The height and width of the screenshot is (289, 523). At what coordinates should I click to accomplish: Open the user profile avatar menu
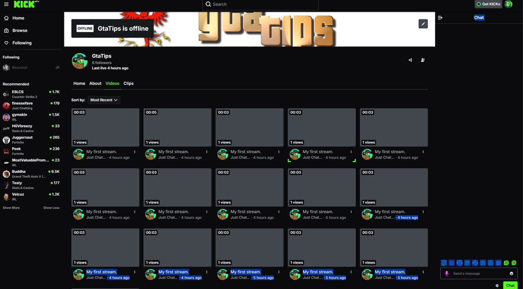point(509,4)
